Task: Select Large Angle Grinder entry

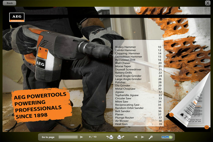Action: click(138, 79)
